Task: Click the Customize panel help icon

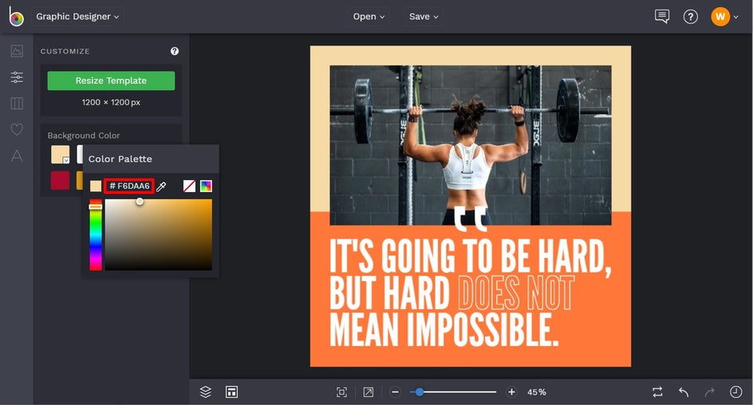Action: tap(175, 51)
